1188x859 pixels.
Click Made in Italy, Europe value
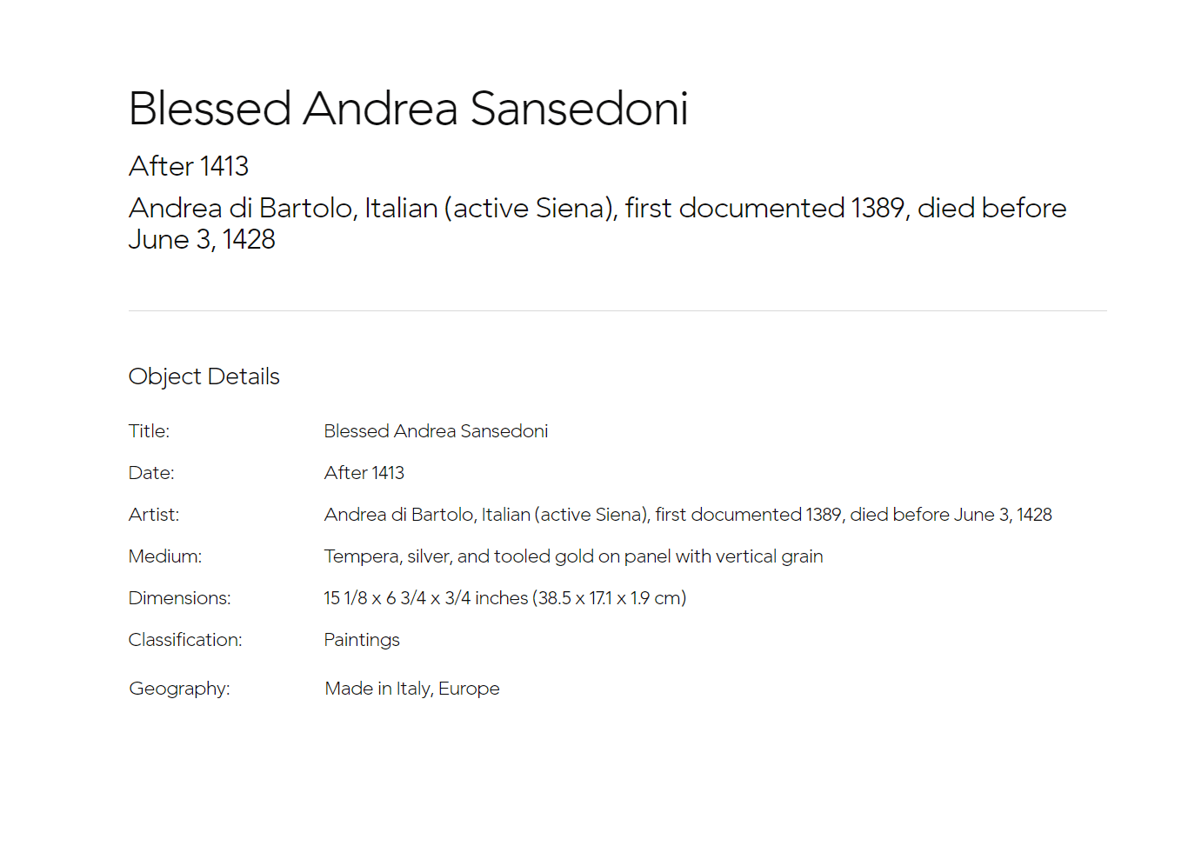(x=412, y=689)
